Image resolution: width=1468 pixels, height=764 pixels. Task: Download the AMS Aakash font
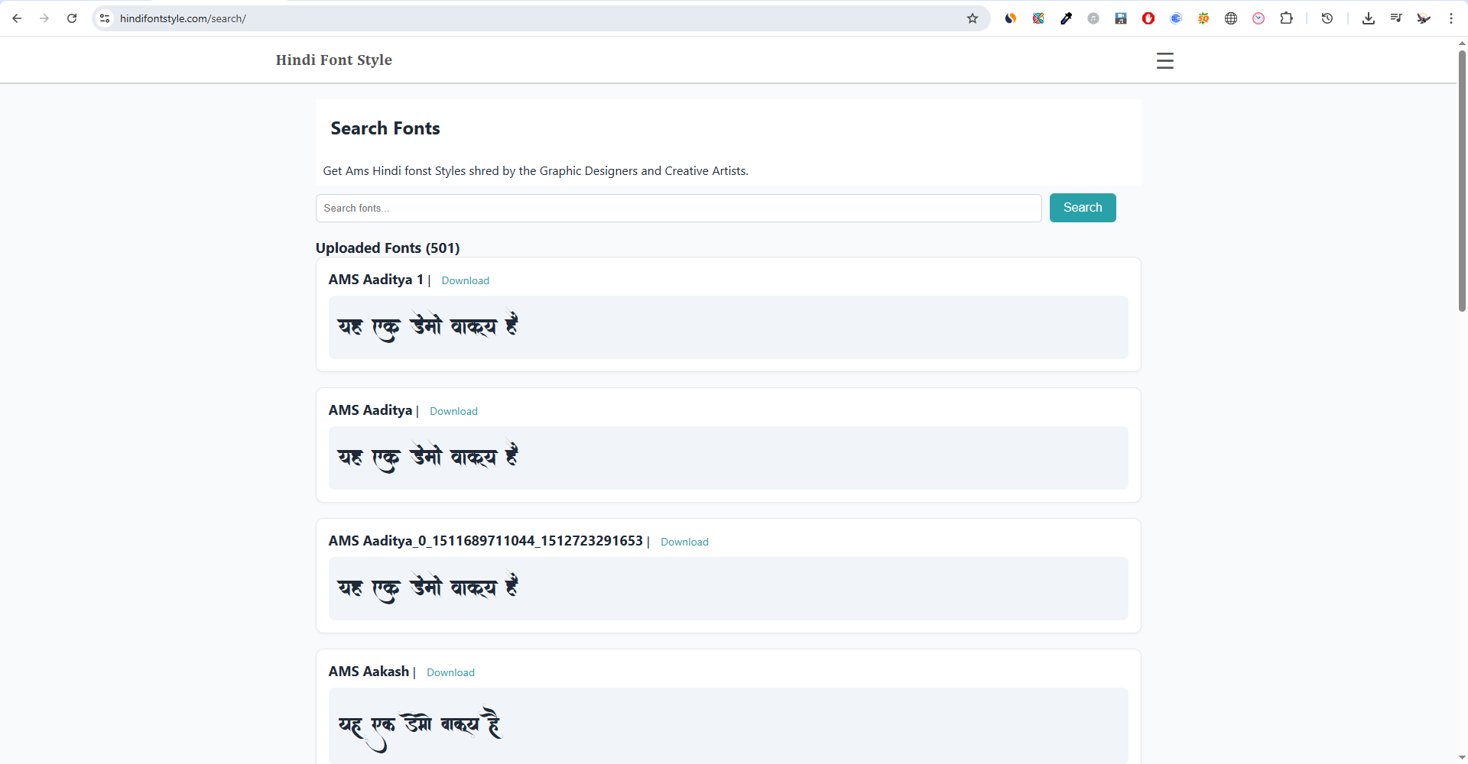coord(450,672)
